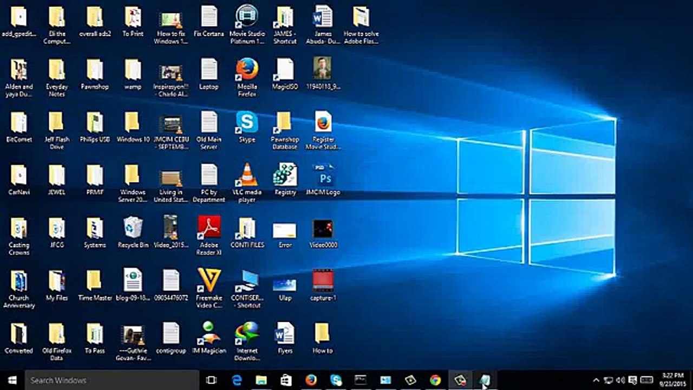693x390 pixels.
Task: Launch Microsoft Edge from taskbar
Action: (x=237, y=380)
